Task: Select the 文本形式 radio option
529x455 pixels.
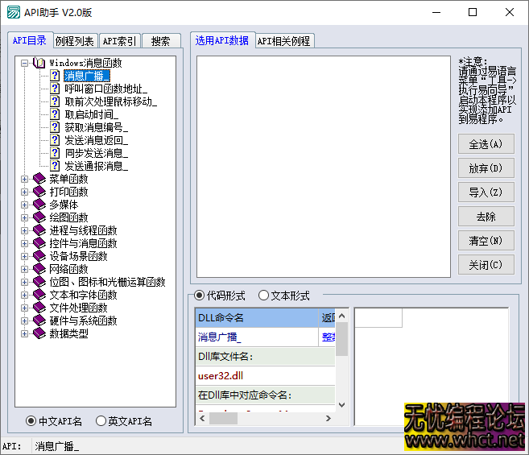Action: 263,296
